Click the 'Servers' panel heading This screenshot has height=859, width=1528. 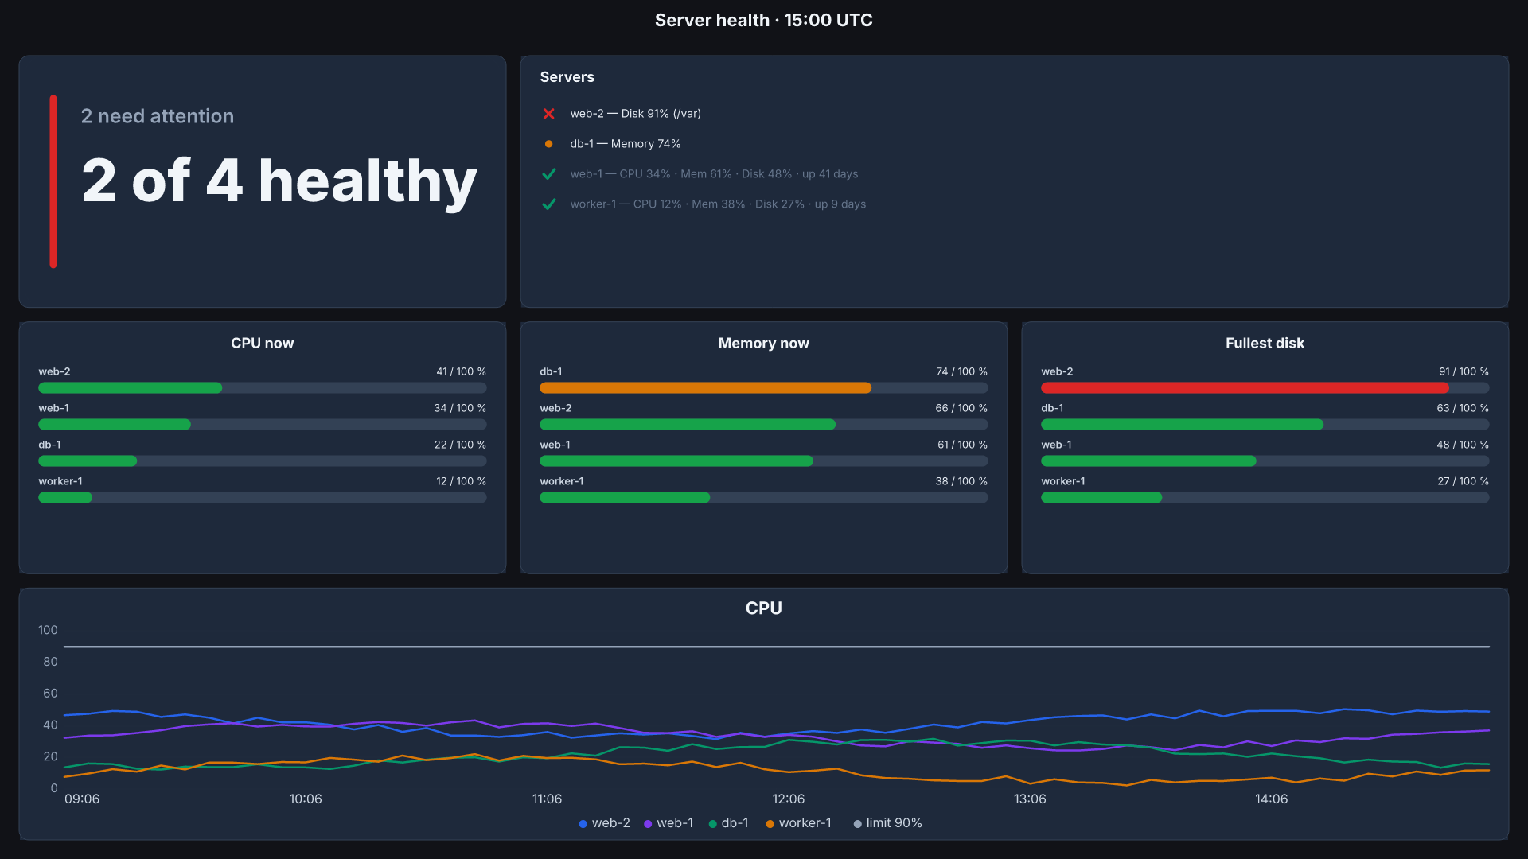tap(567, 77)
